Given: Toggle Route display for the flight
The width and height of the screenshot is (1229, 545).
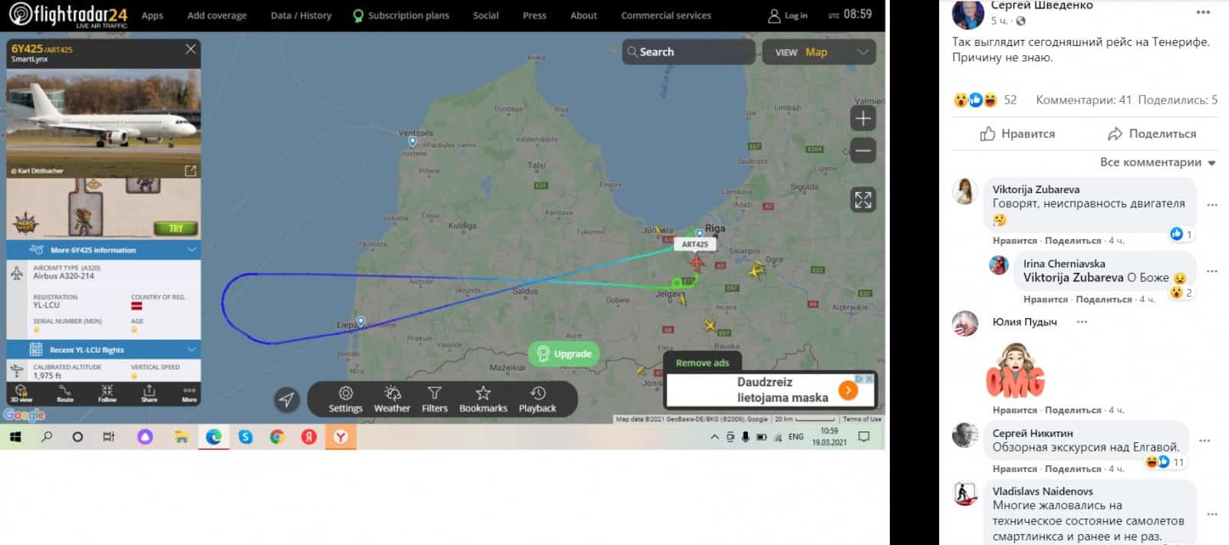Looking at the screenshot, I should point(65,394).
